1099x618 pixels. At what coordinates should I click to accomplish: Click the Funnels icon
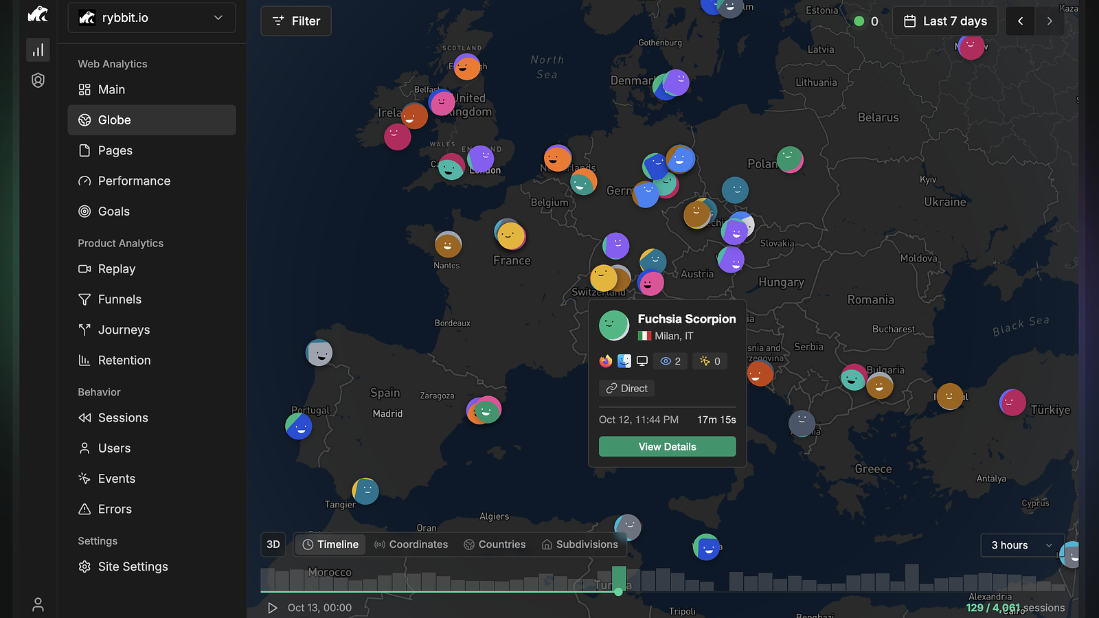[84, 299]
